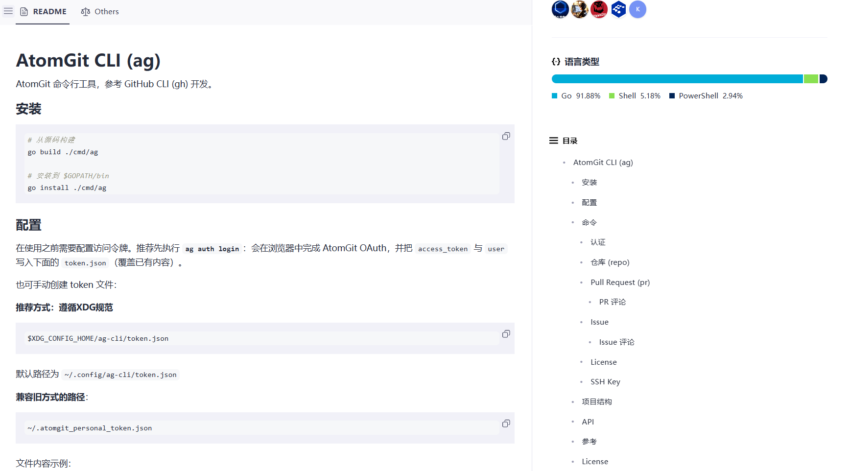The image size is (850, 471).
Task: Click the Go segment of language bar
Action: (x=677, y=79)
